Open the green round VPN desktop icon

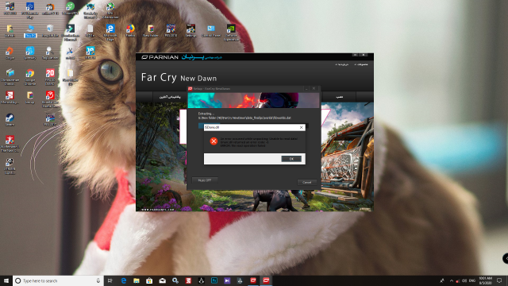click(x=70, y=9)
